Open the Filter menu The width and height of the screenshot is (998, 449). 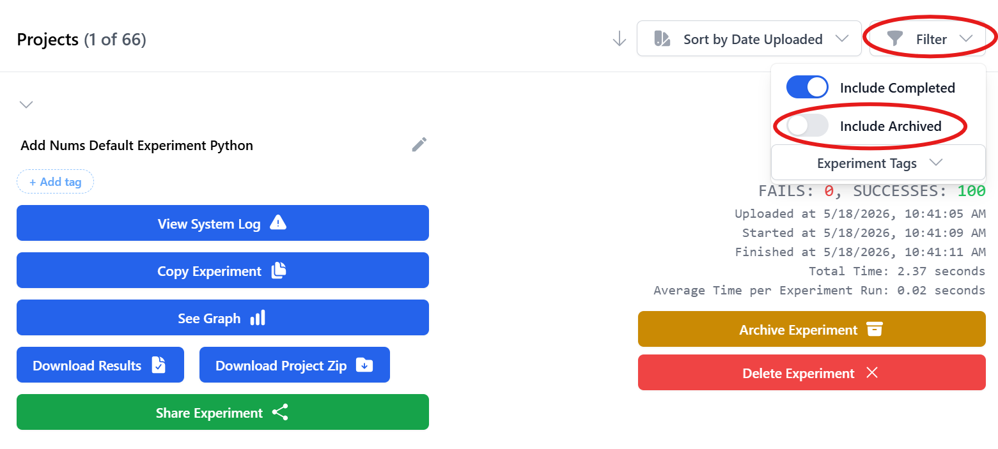[928, 38]
